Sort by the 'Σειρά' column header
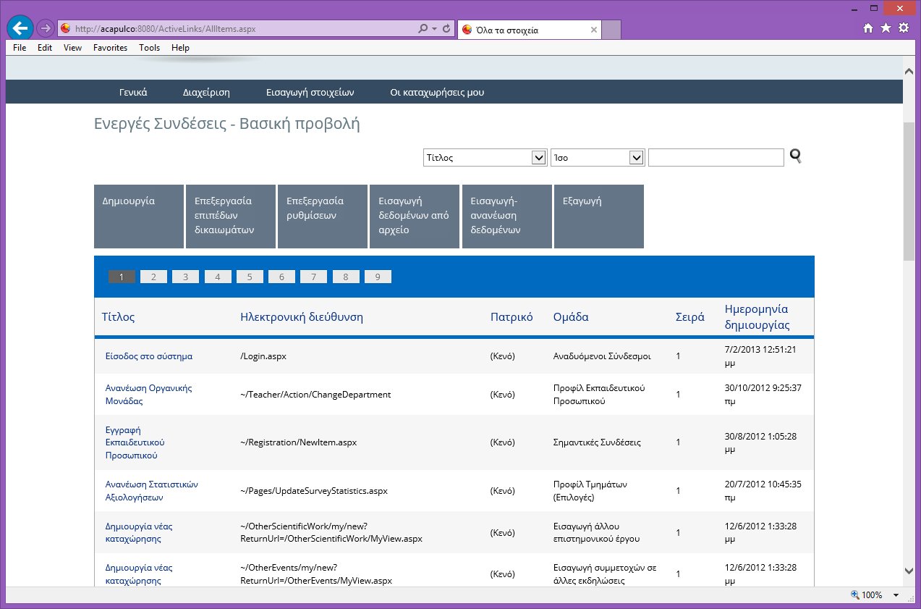 tap(690, 317)
